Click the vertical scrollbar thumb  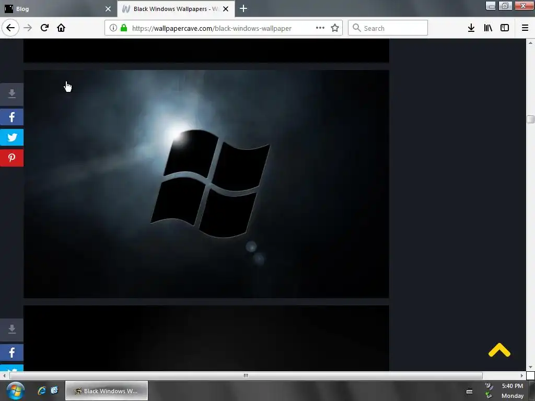(x=531, y=120)
